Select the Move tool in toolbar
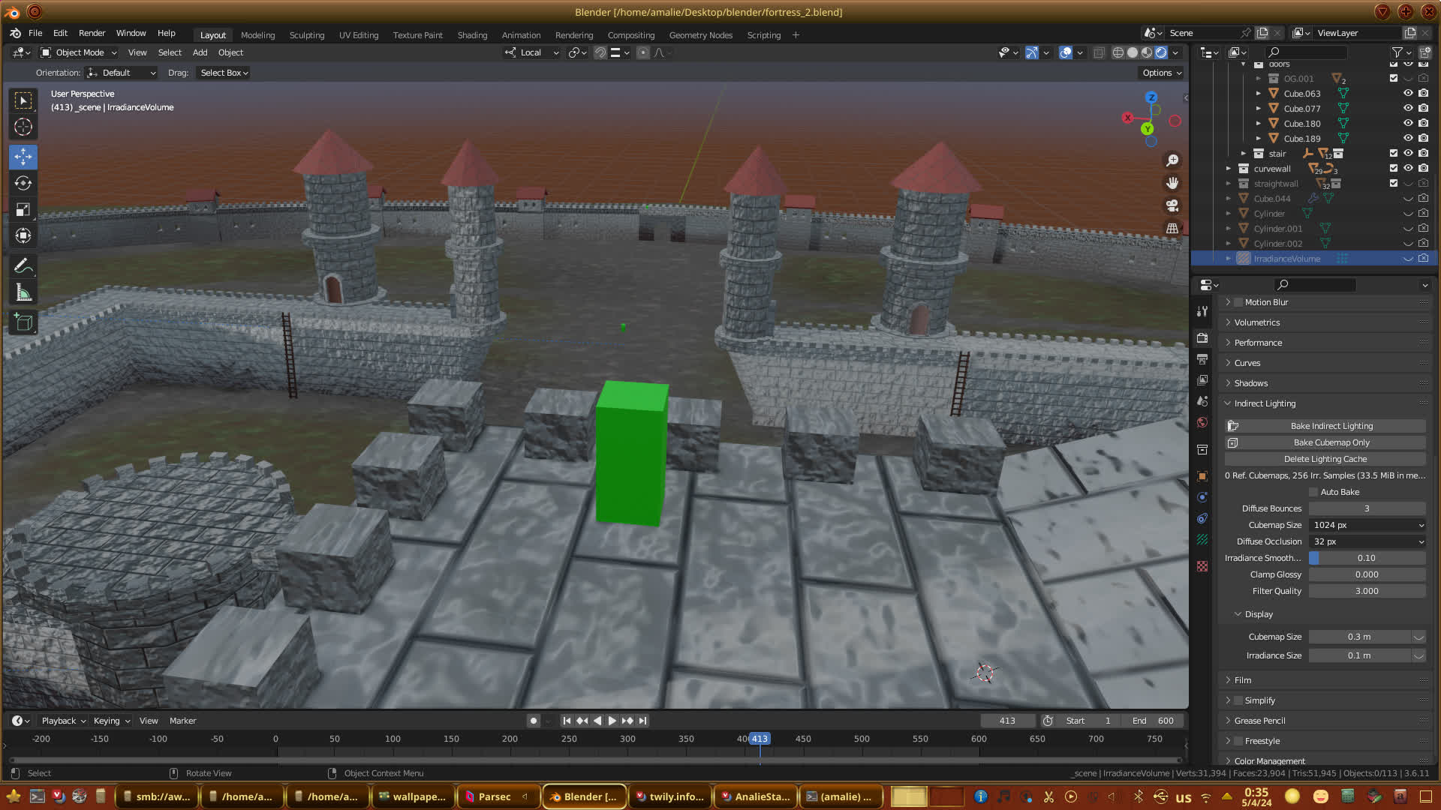 (x=23, y=157)
